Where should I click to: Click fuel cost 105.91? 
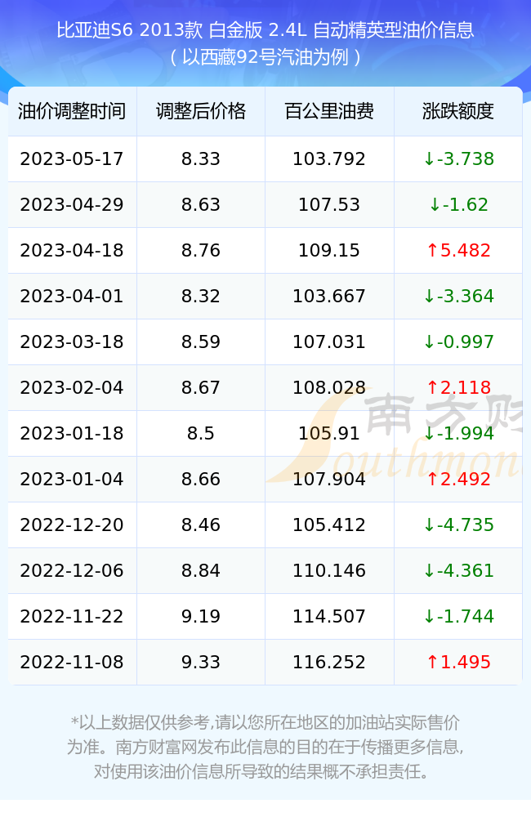point(329,434)
